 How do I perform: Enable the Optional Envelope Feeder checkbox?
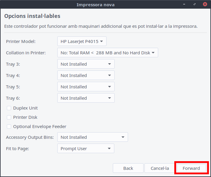pos(9,127)
